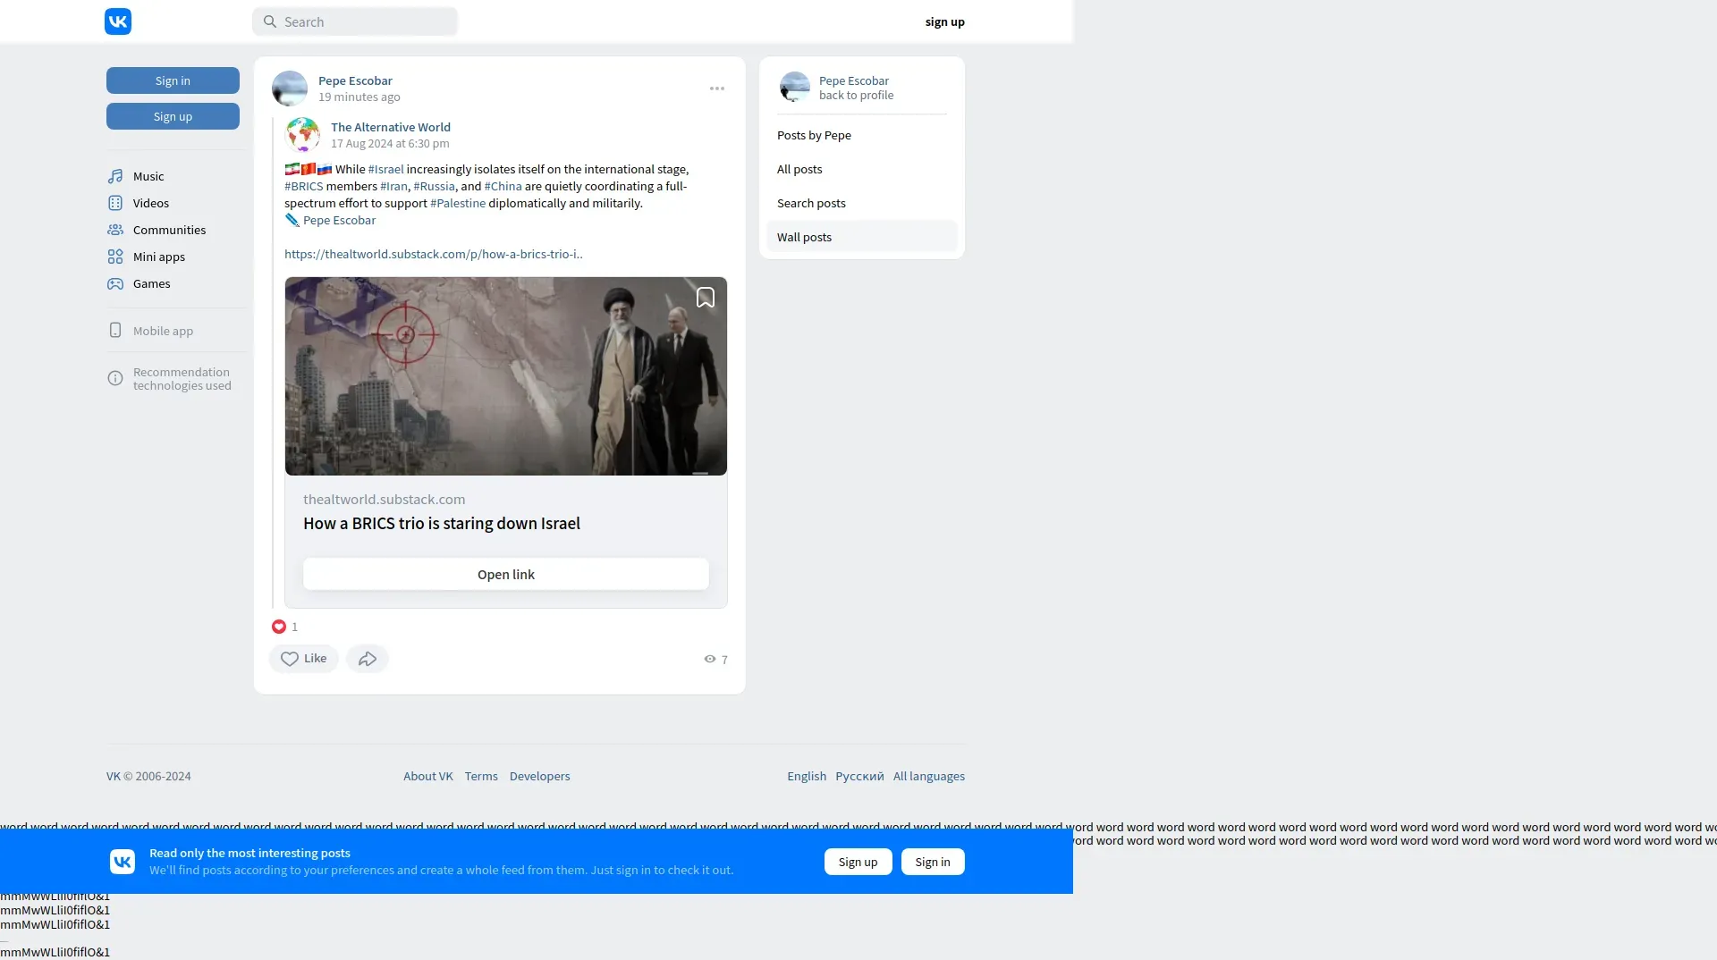Click the #Russia hashtag
The height and width of the screenshot is (960, 1717).
[434, 186]
